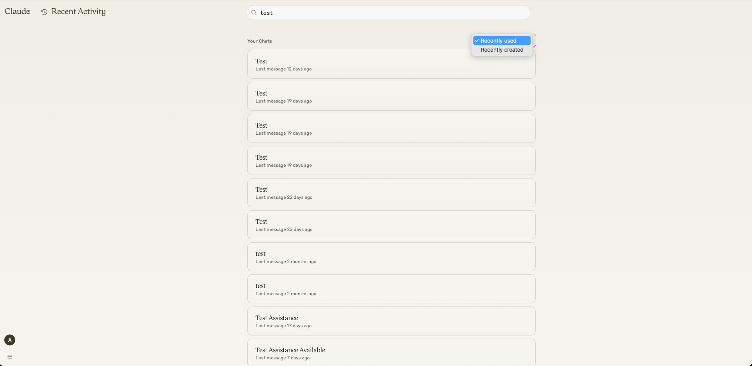Select Recently created from the open menu
Image resolution: width=752 pixels, height=366 pixels.
[502, 50]
